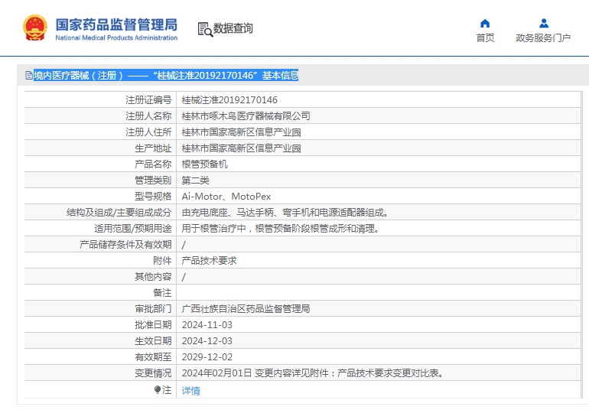Click the 注册人住所 label
The image size is (589, 410).
click(x=148, y=132)
